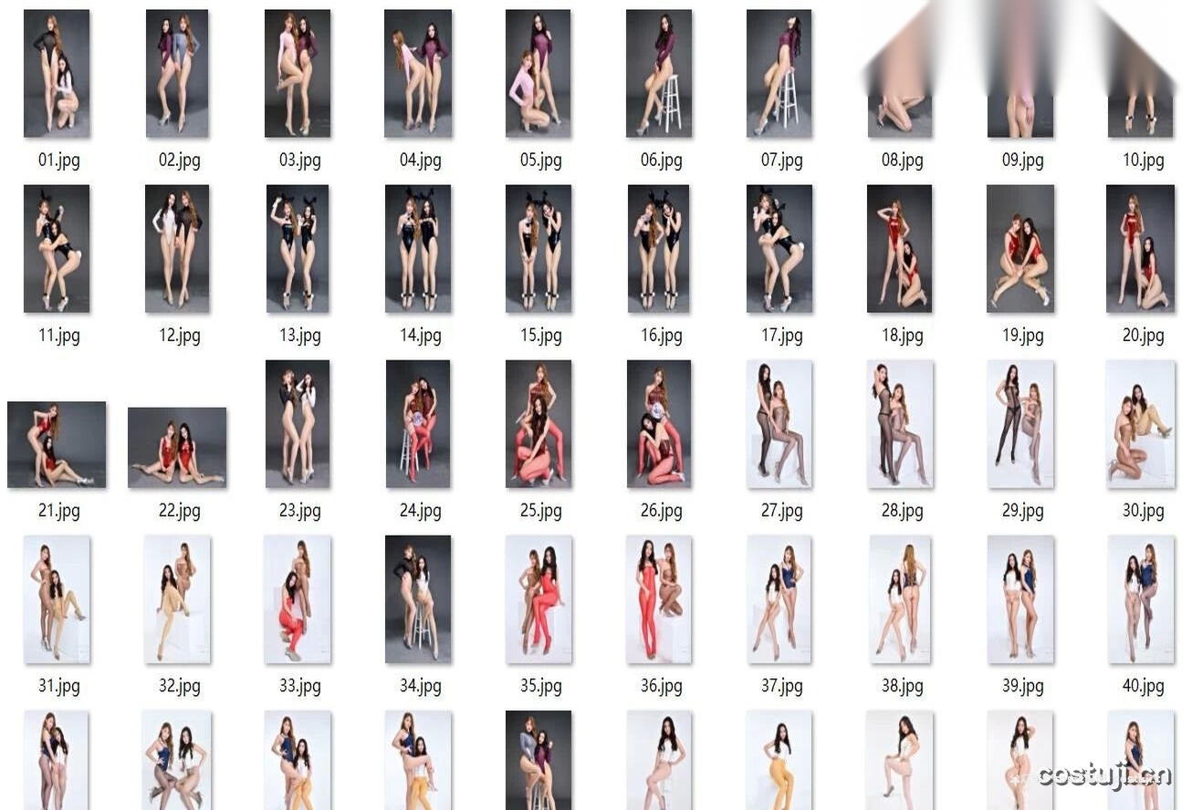This screenshot has height=810, width=1192.
Task: Click the 18.jpg thumbnail
Action: (x=899, y=249)
